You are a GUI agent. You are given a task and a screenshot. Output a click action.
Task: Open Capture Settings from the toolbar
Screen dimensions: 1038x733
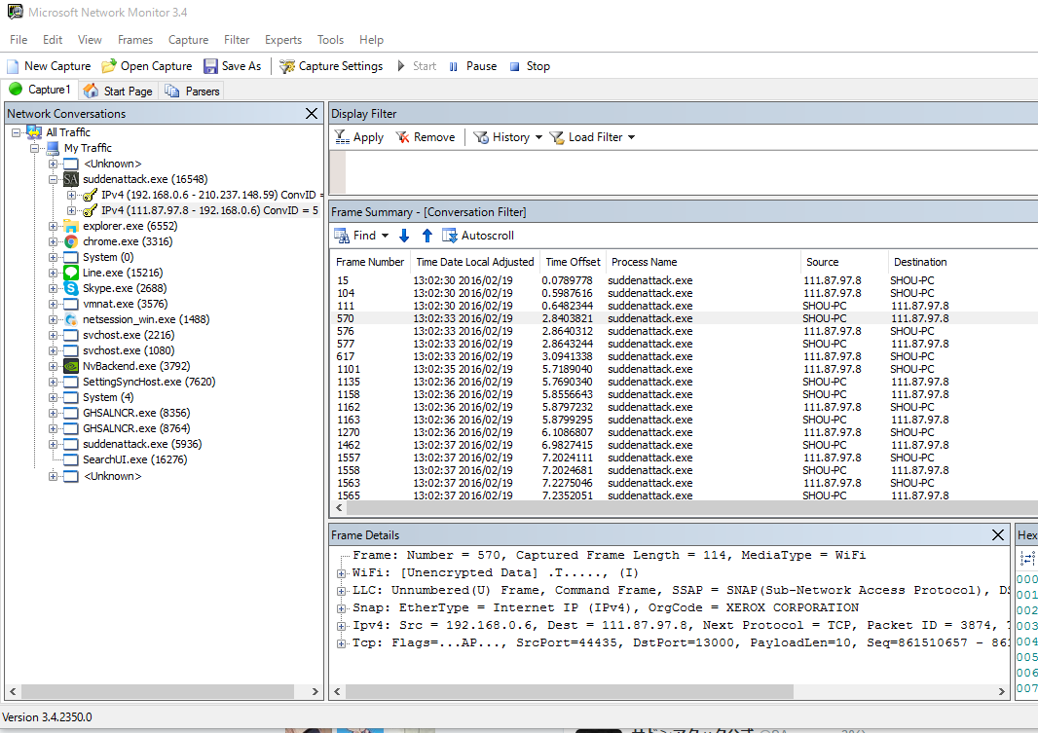pyautogui.click(x=331, y=66)
